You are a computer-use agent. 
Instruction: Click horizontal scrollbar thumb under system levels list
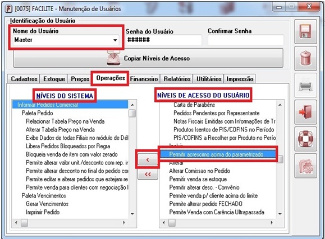(24, 223)
